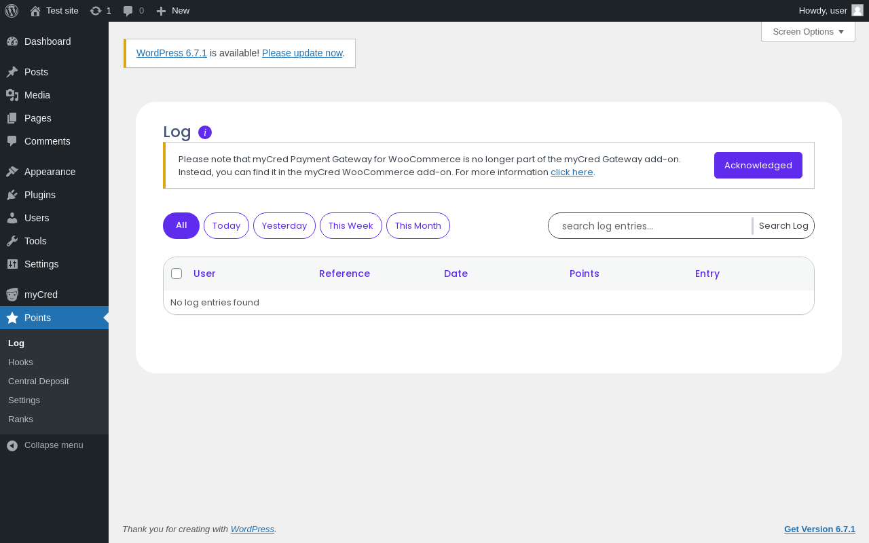Viewport: 869px width, 543px height.
Task: Open Settings under Points submenu
Action: click(x=24, y=400)
